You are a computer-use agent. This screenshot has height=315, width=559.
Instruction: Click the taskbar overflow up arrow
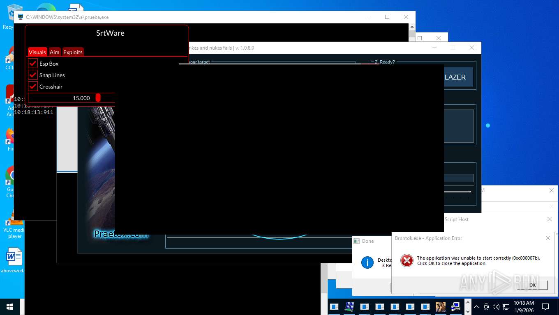(467, 303)
